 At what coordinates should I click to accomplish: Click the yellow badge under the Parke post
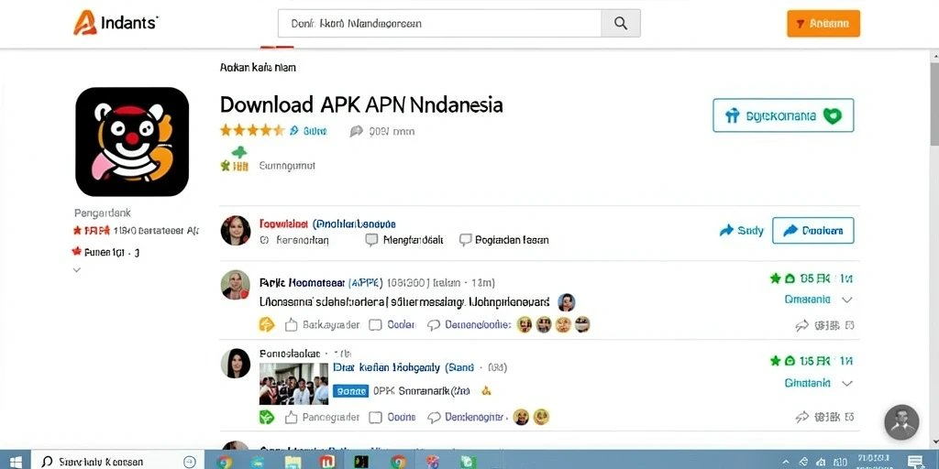pyautogui.click(x=267, y=324)
